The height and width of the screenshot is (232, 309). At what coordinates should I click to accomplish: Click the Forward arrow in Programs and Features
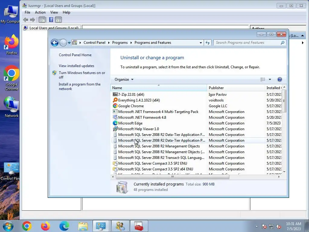tap(63, 43)
